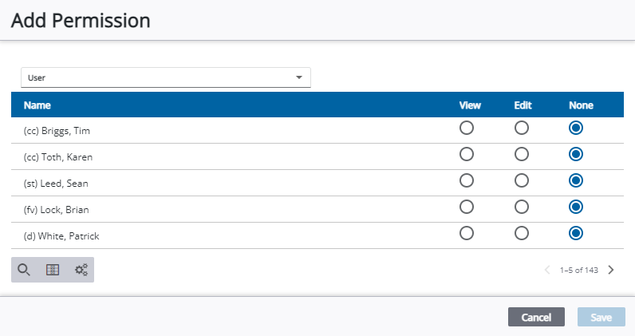Image resolution: width=635 pixels, height=336 pixels.
Task: Open the search magnifier icon
Action: point(24,270)
